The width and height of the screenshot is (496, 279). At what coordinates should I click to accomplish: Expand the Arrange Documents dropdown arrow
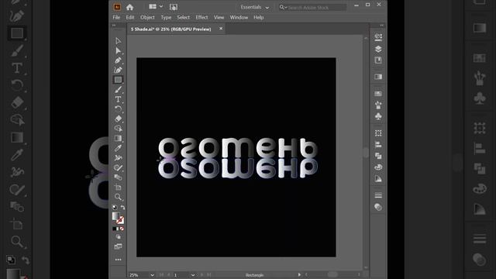(161, 7)
